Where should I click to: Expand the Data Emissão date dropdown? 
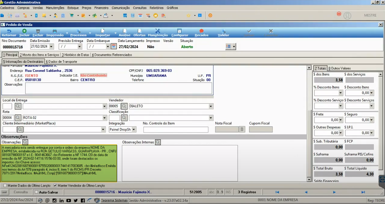point(51,47)
